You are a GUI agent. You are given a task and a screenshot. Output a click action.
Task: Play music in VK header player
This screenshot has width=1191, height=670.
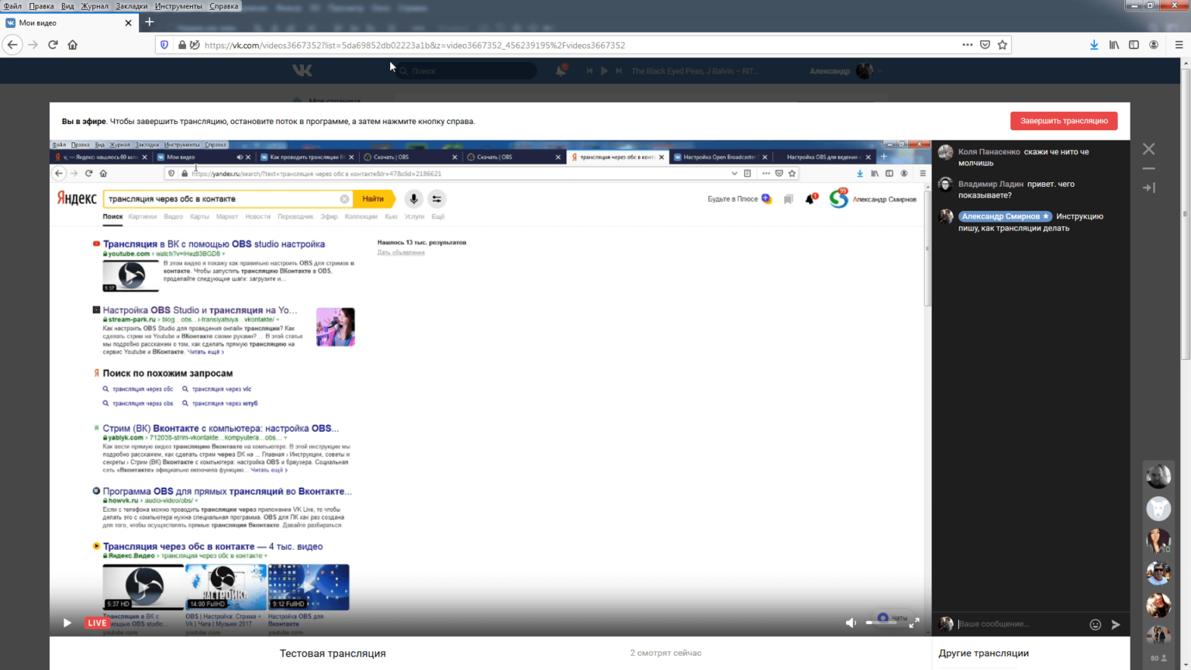click(x=604, y=71)
